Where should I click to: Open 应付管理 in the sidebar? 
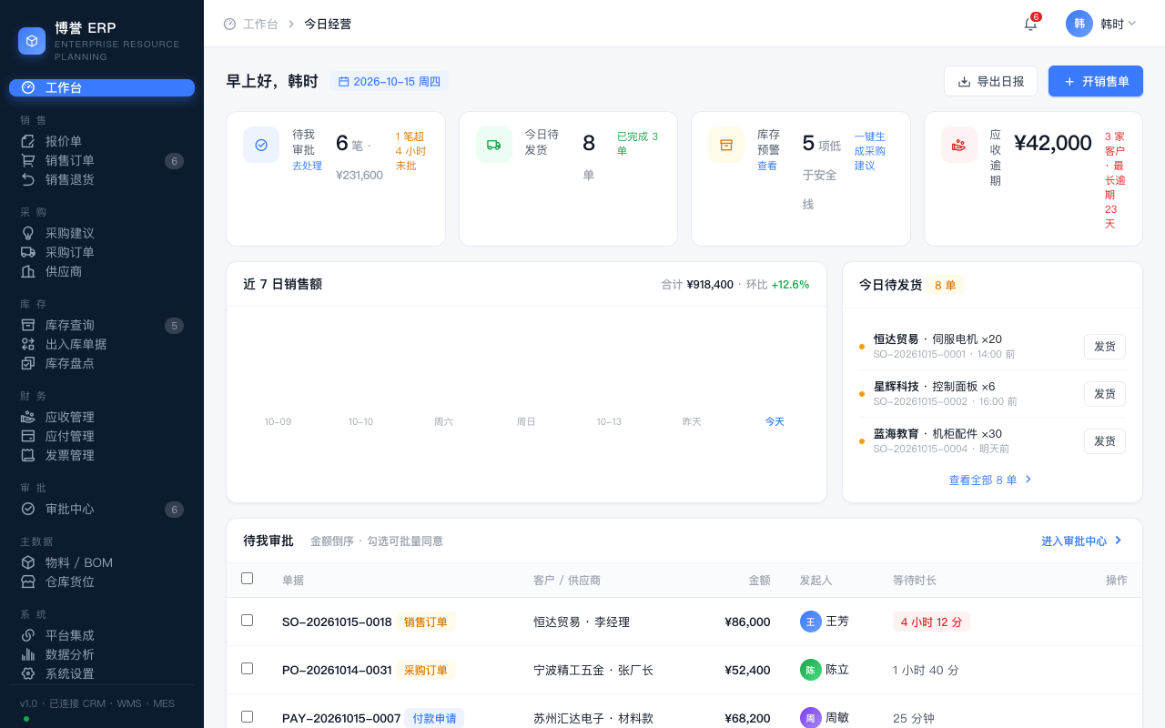(102, 436)
